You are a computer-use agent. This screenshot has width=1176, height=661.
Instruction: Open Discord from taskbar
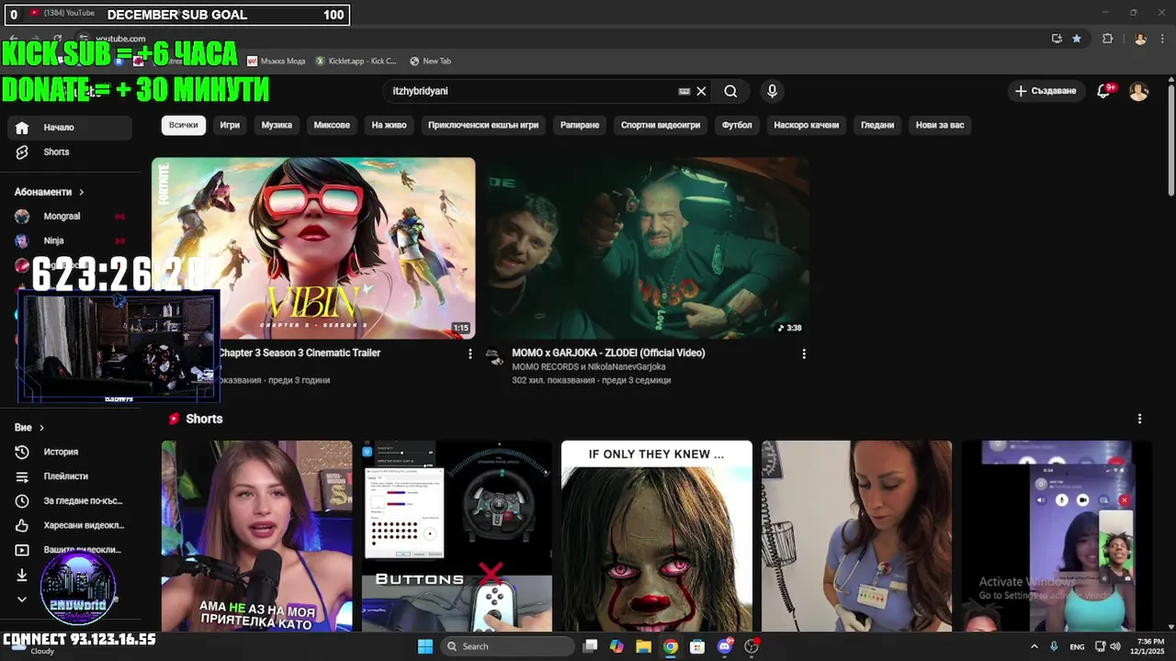coord(725,646)
